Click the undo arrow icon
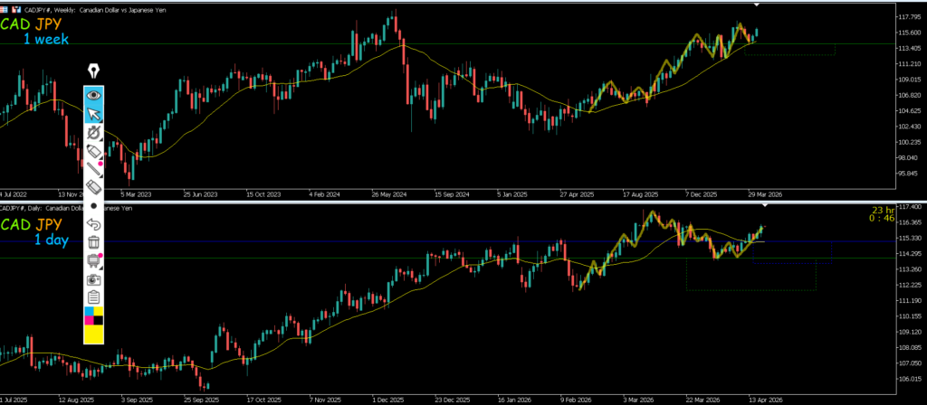The image size is (927, 405). [x=93, y=223]
